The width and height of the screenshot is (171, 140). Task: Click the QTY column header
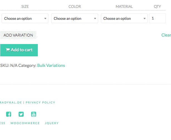(x=157, y=6)
